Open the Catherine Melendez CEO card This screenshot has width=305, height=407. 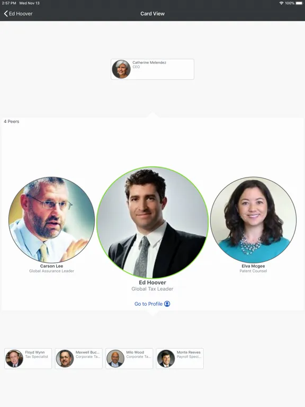coord(152,69)
